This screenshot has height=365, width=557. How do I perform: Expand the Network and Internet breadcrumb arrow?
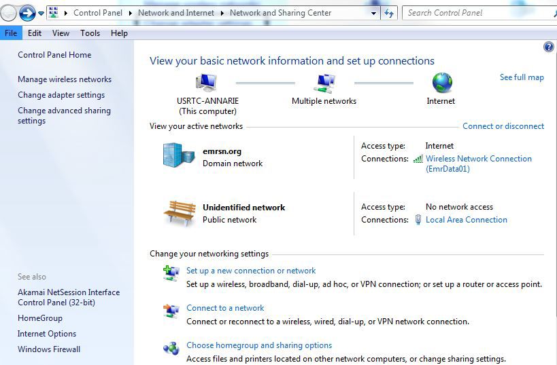224,13
